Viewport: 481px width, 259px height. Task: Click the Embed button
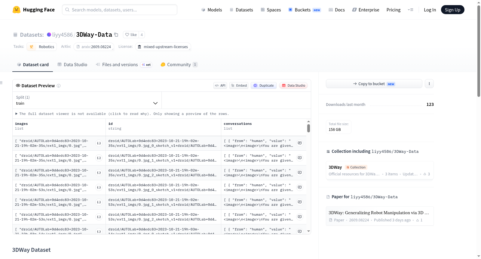point(239,85)
